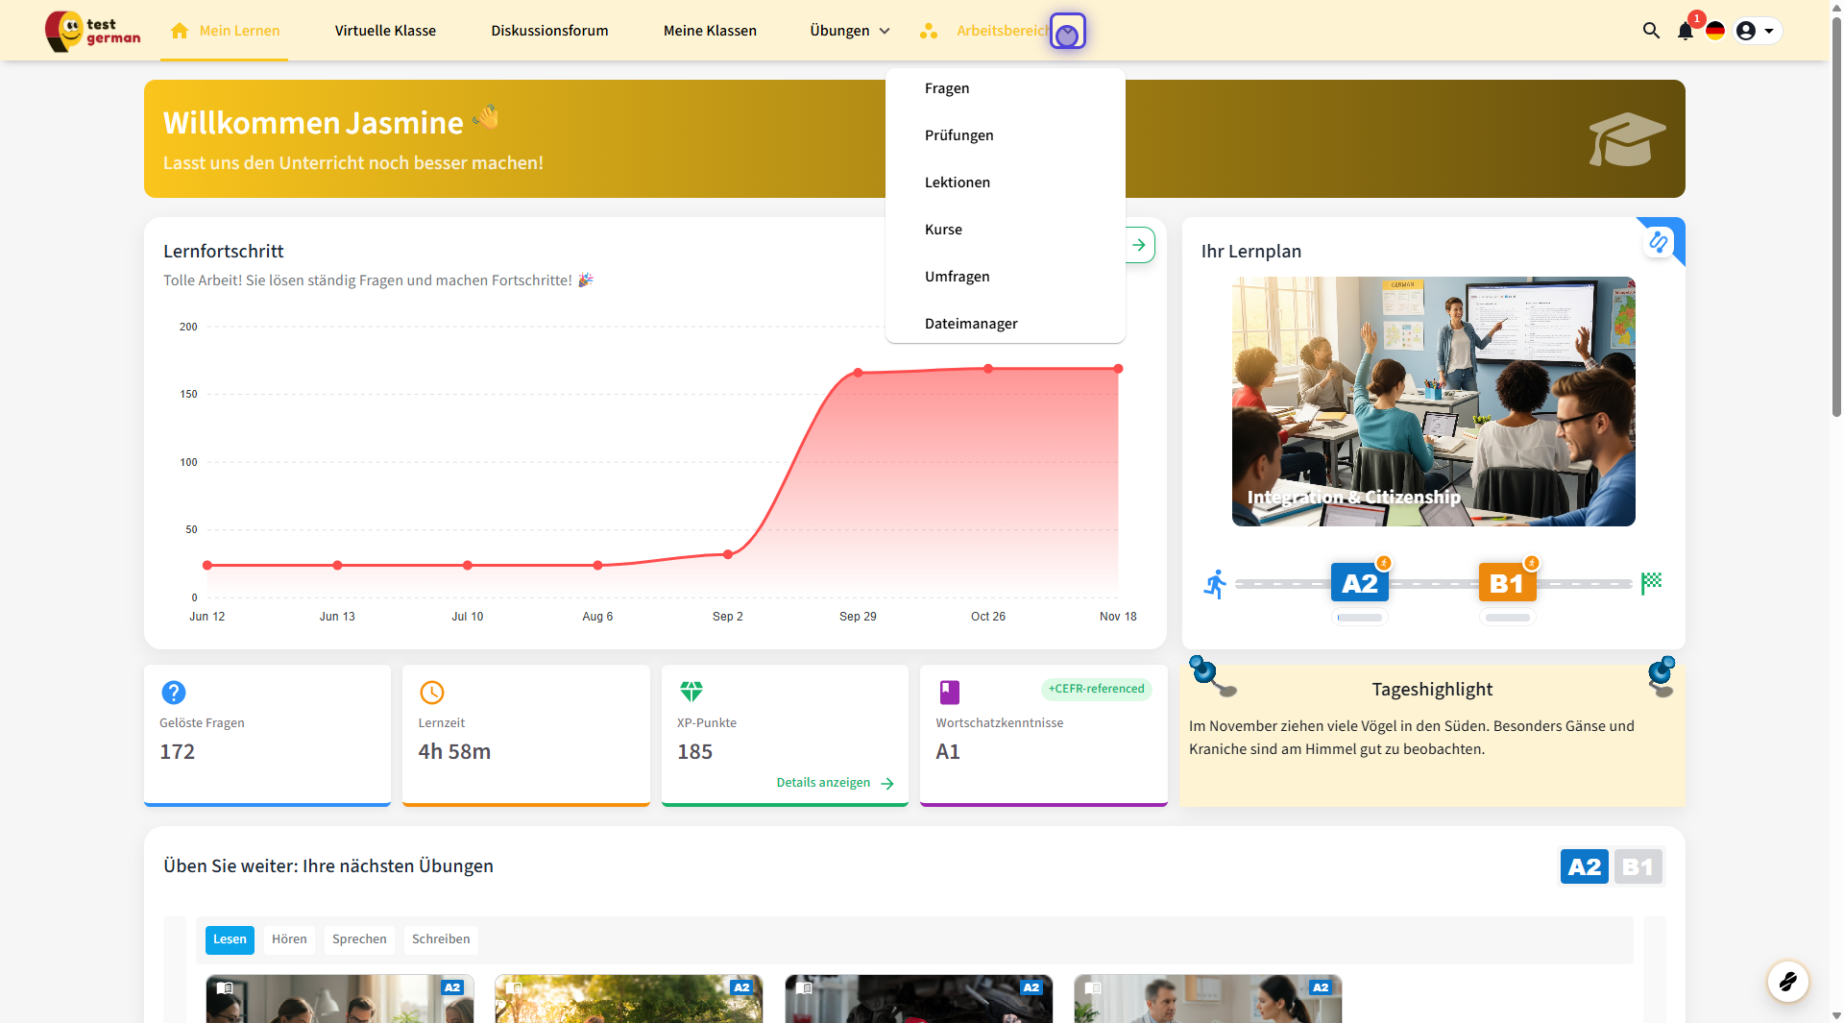Toggle the A2 level filter badge
1844x1023 pixels.
pyautogui.click(x=1584, y=867)
